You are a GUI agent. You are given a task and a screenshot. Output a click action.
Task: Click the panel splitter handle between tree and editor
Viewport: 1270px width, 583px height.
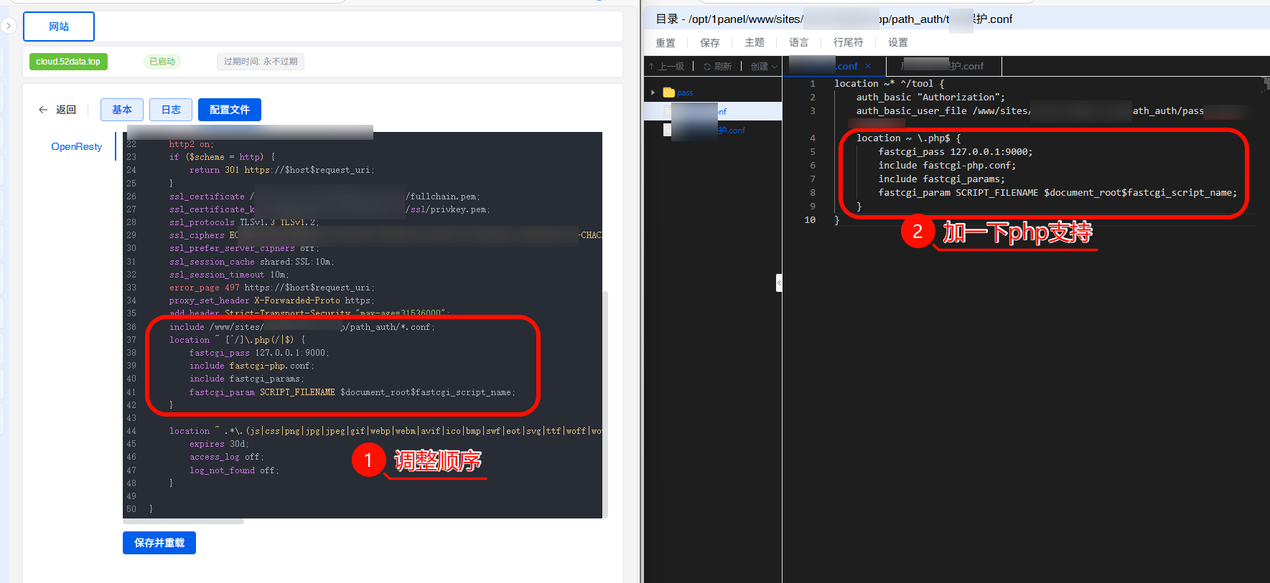pyautogui.click(x=779, y=283)
